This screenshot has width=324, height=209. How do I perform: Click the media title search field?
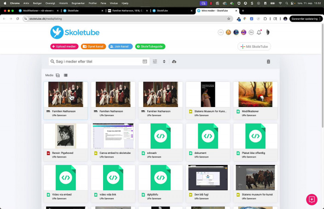pyautogui.click(x=97, y=62)
